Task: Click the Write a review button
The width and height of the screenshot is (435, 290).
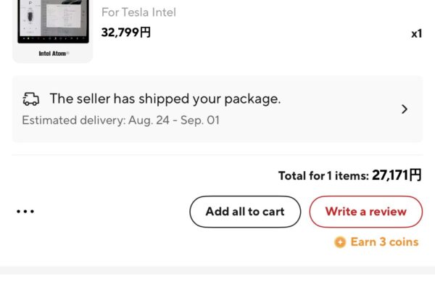Action: 365,212
